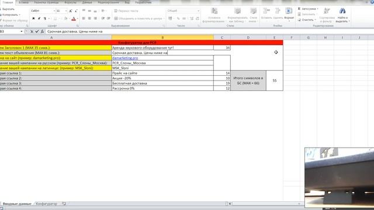Toggle underline formatting in the Font group

pos(44,18)
